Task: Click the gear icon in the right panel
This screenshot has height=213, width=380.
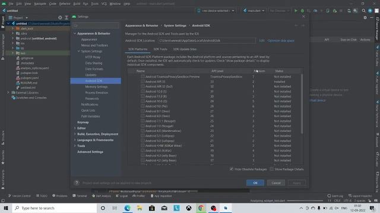Action: 365,18
